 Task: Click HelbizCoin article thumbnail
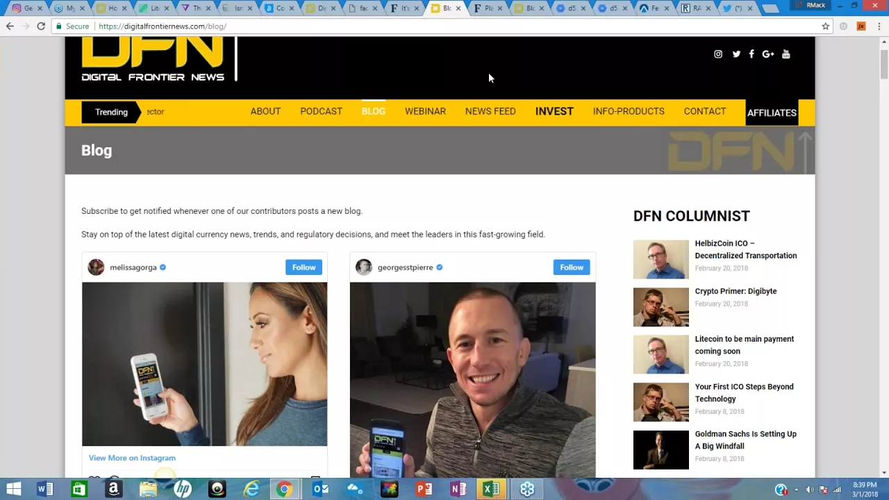pos(661,259)
